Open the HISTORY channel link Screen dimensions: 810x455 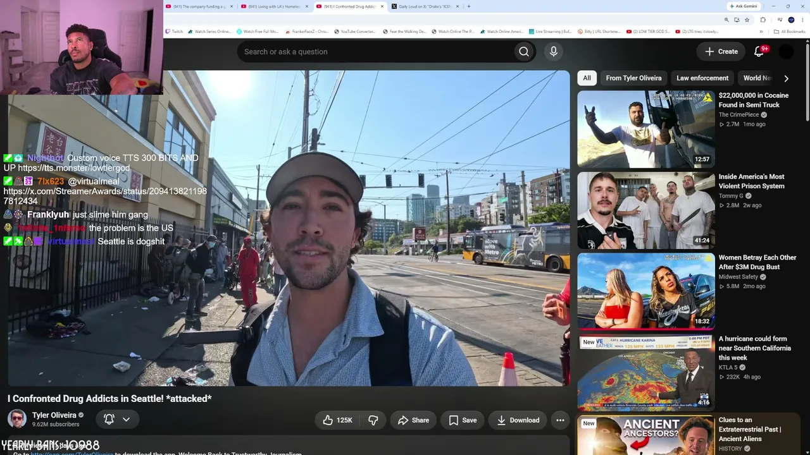tap(730, 449)
